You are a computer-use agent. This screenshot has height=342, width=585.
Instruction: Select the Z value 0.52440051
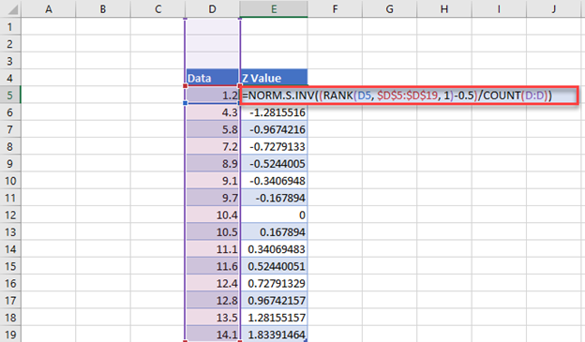274,266
